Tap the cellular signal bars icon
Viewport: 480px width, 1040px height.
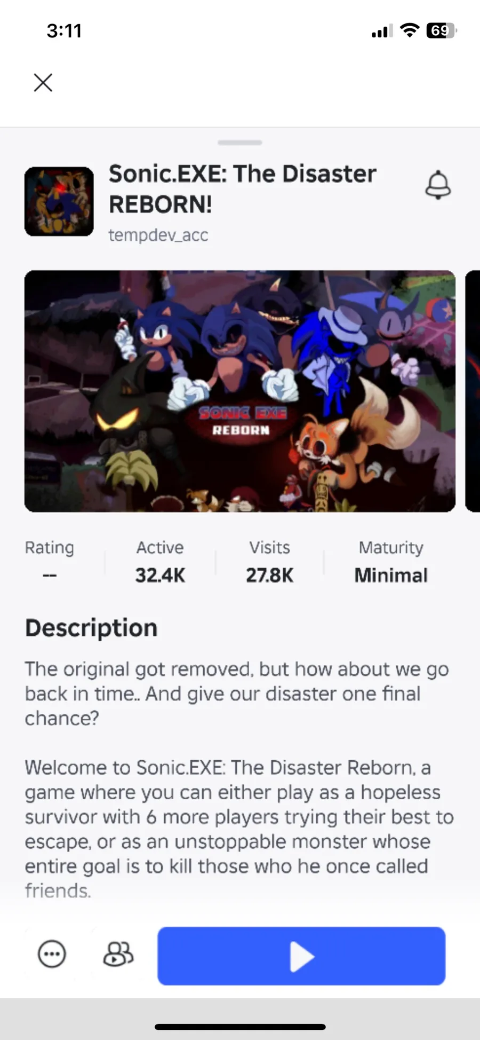382,31
